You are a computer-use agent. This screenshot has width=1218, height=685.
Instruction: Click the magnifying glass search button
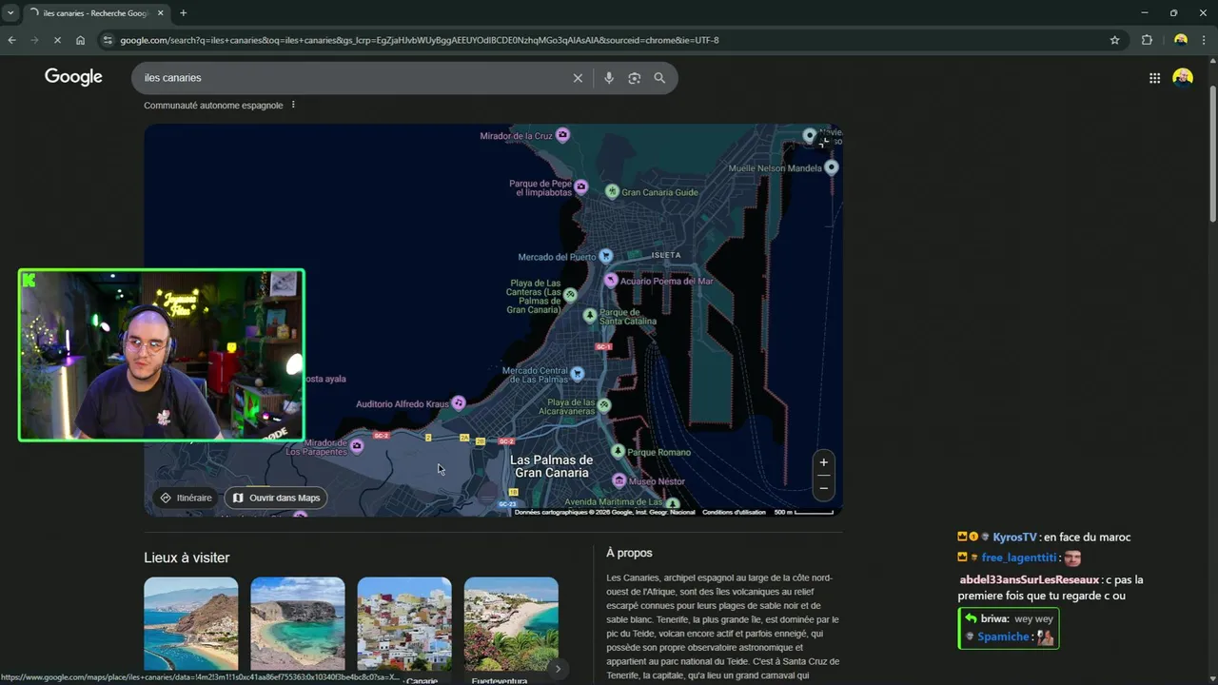pos(659,78)
